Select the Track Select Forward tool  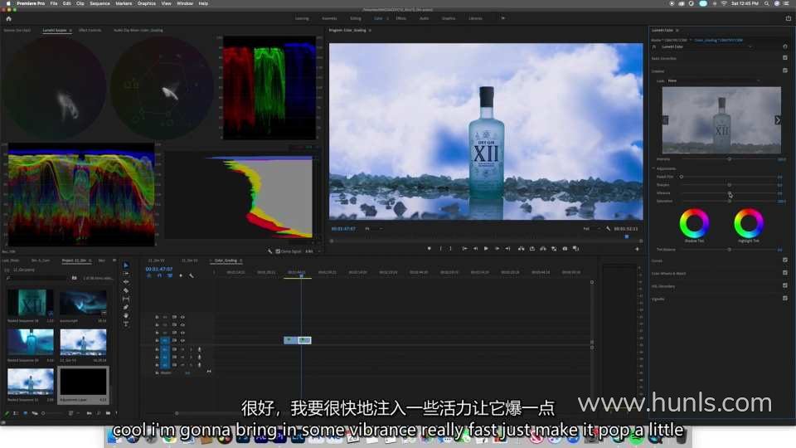click(x=126, y=274)
